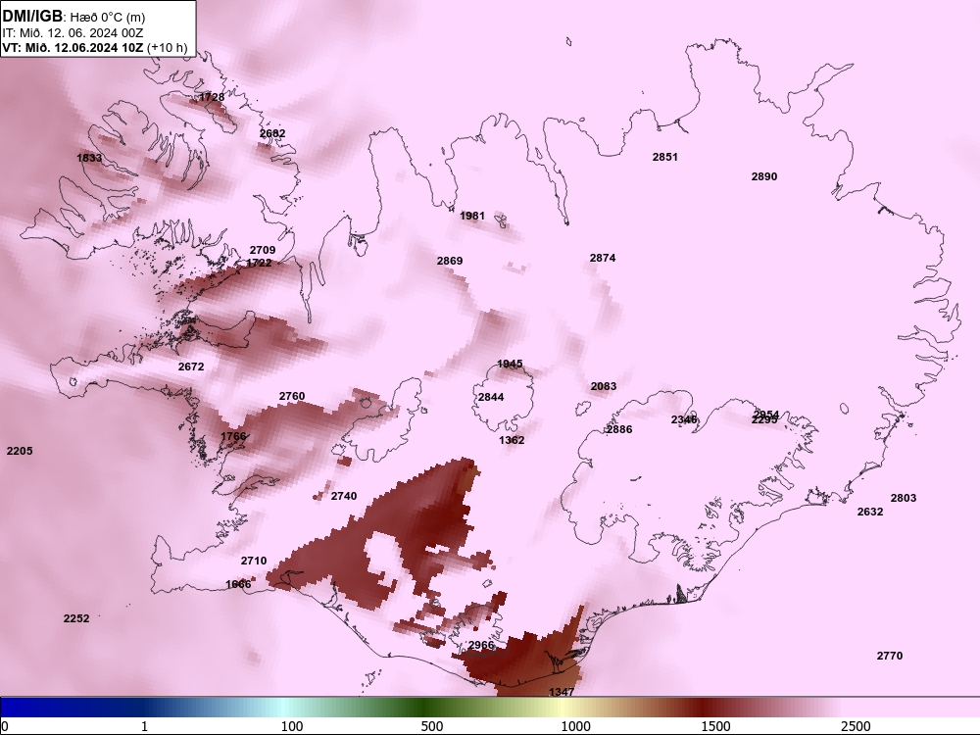
Task: Click the value 2869 on the map
Action: click(450, 261)
